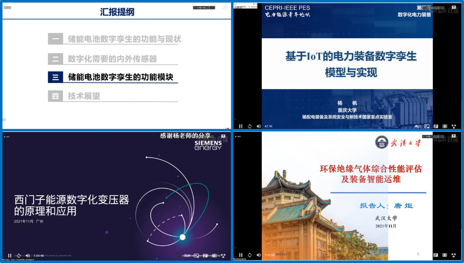The height and width of the screenshot is (263, 464).
Task: Mute audio on Wuhan University video
Action: 258,255
